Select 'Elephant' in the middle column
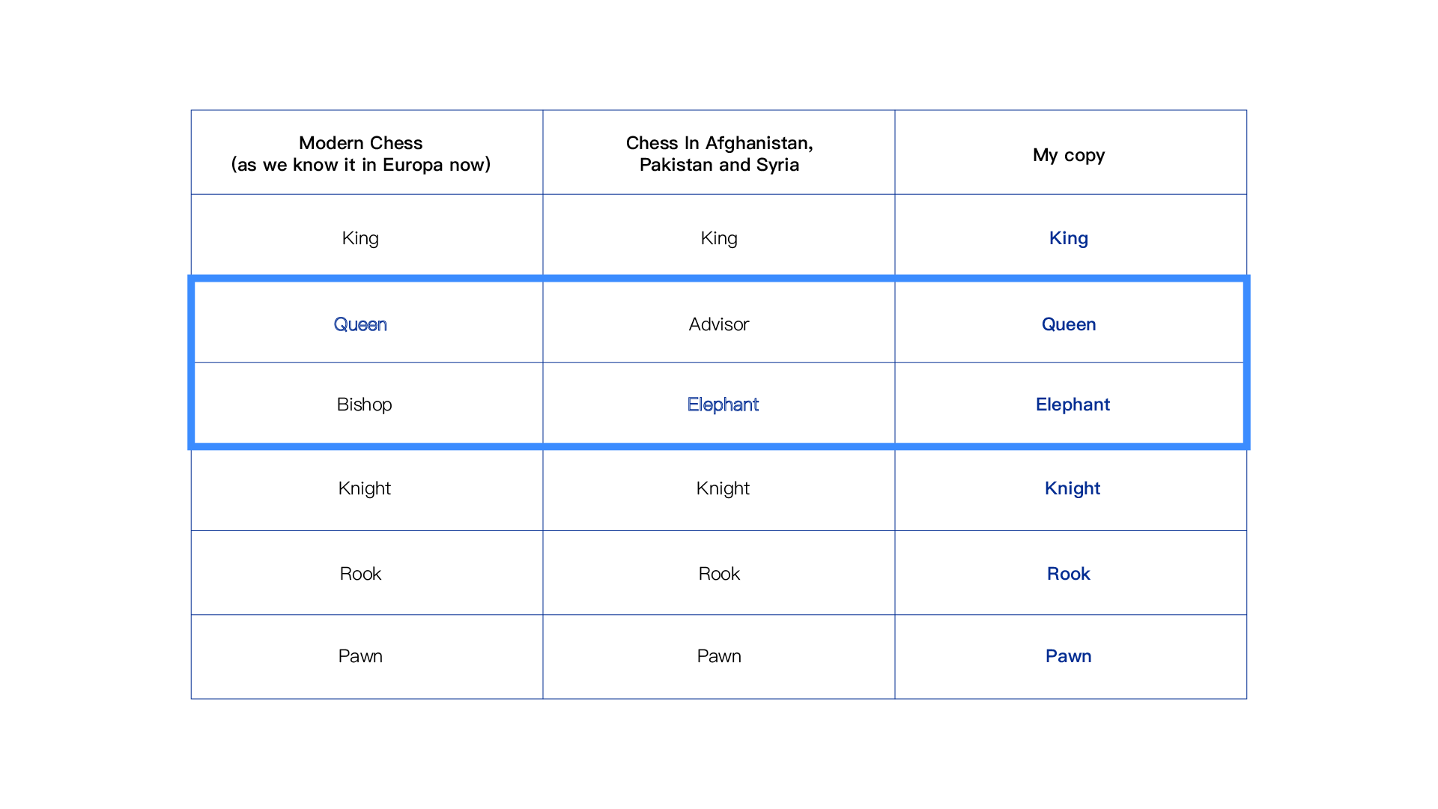 (723, 404)
